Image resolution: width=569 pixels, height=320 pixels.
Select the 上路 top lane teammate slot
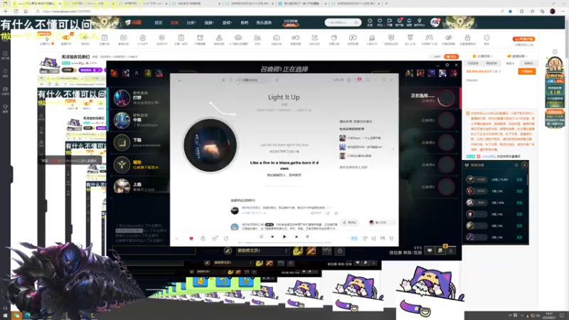pos(139,186)
